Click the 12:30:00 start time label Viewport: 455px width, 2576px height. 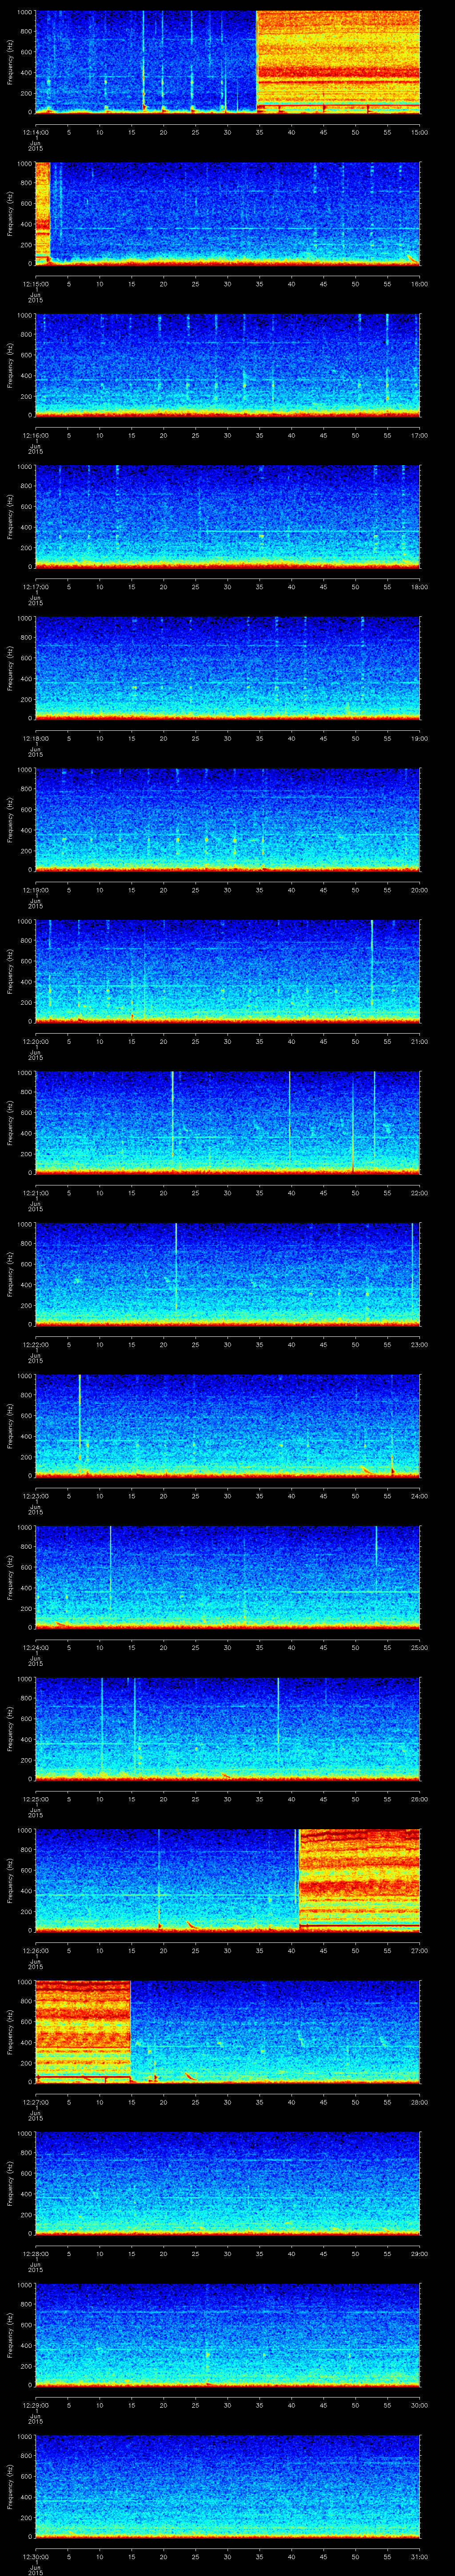pos(36,2557)
